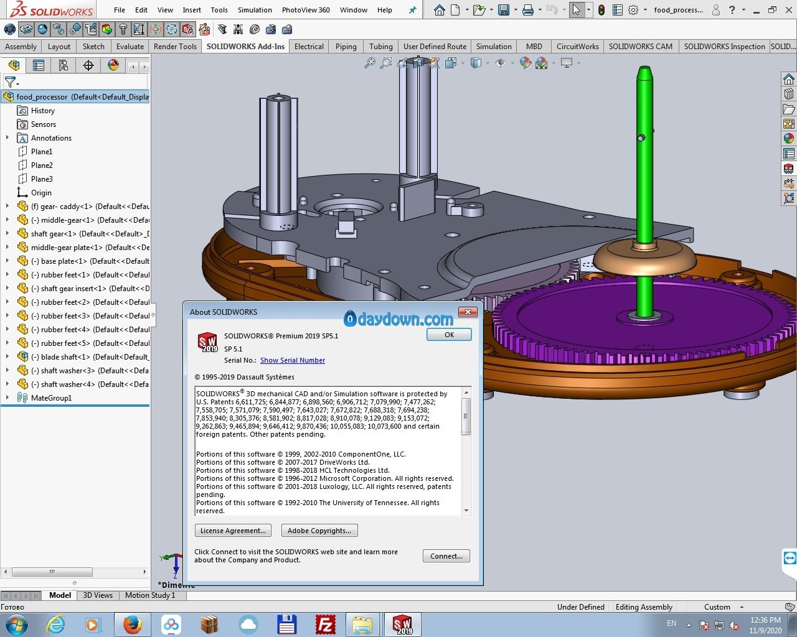797x637 pixels.
Task: Open the New document dropdown arrow
Action: point(466,10)
